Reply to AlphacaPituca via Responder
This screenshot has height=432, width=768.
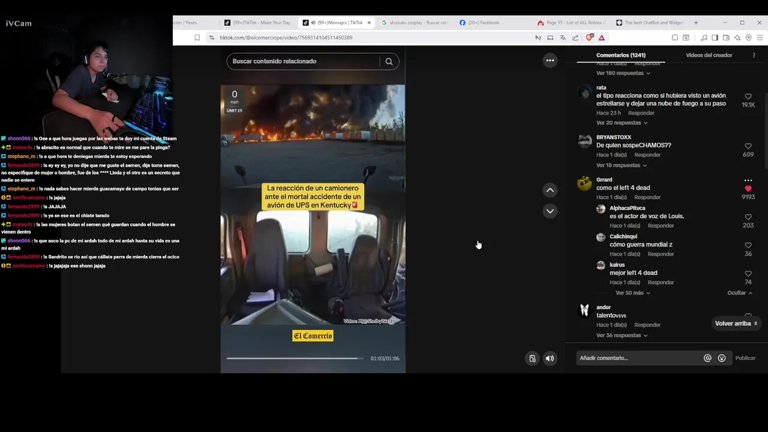(x=661, y=226)
